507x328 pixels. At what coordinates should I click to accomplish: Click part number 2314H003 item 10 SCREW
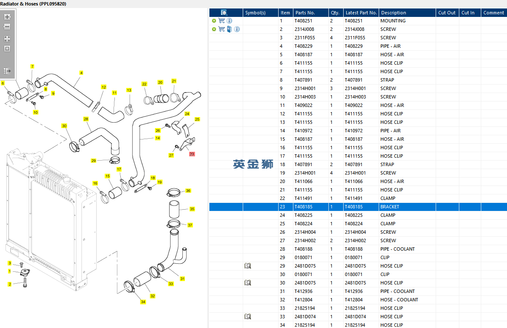pyautogui.click(x=305, y=97)
